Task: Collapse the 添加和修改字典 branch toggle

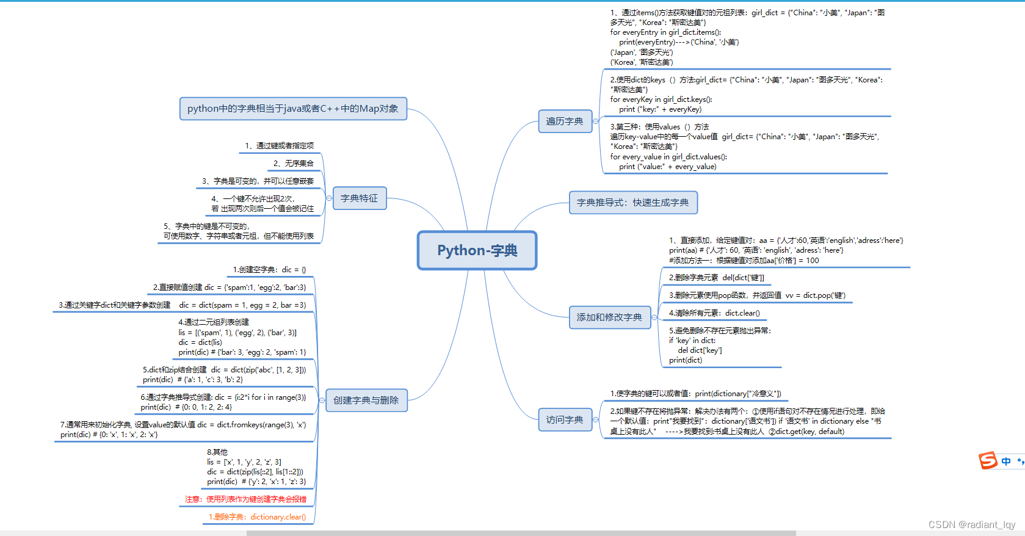Action: [654, 317]
